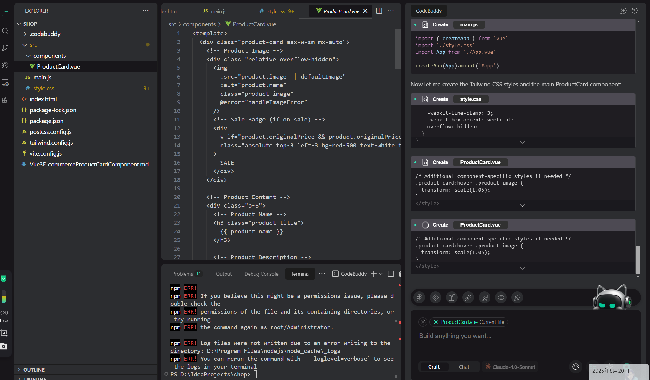
Task: Click Explorer more actions ellipsis
Action: pyautogui.click(x=146, y=11)
